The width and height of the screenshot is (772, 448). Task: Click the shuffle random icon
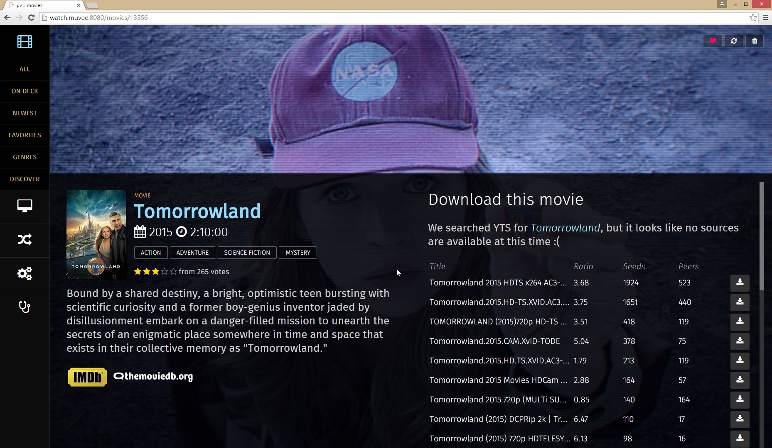[x=25, y=239]
